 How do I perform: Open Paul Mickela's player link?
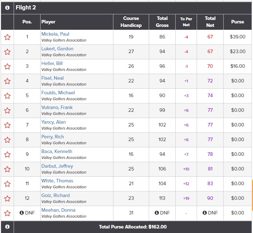coord(55,34)
